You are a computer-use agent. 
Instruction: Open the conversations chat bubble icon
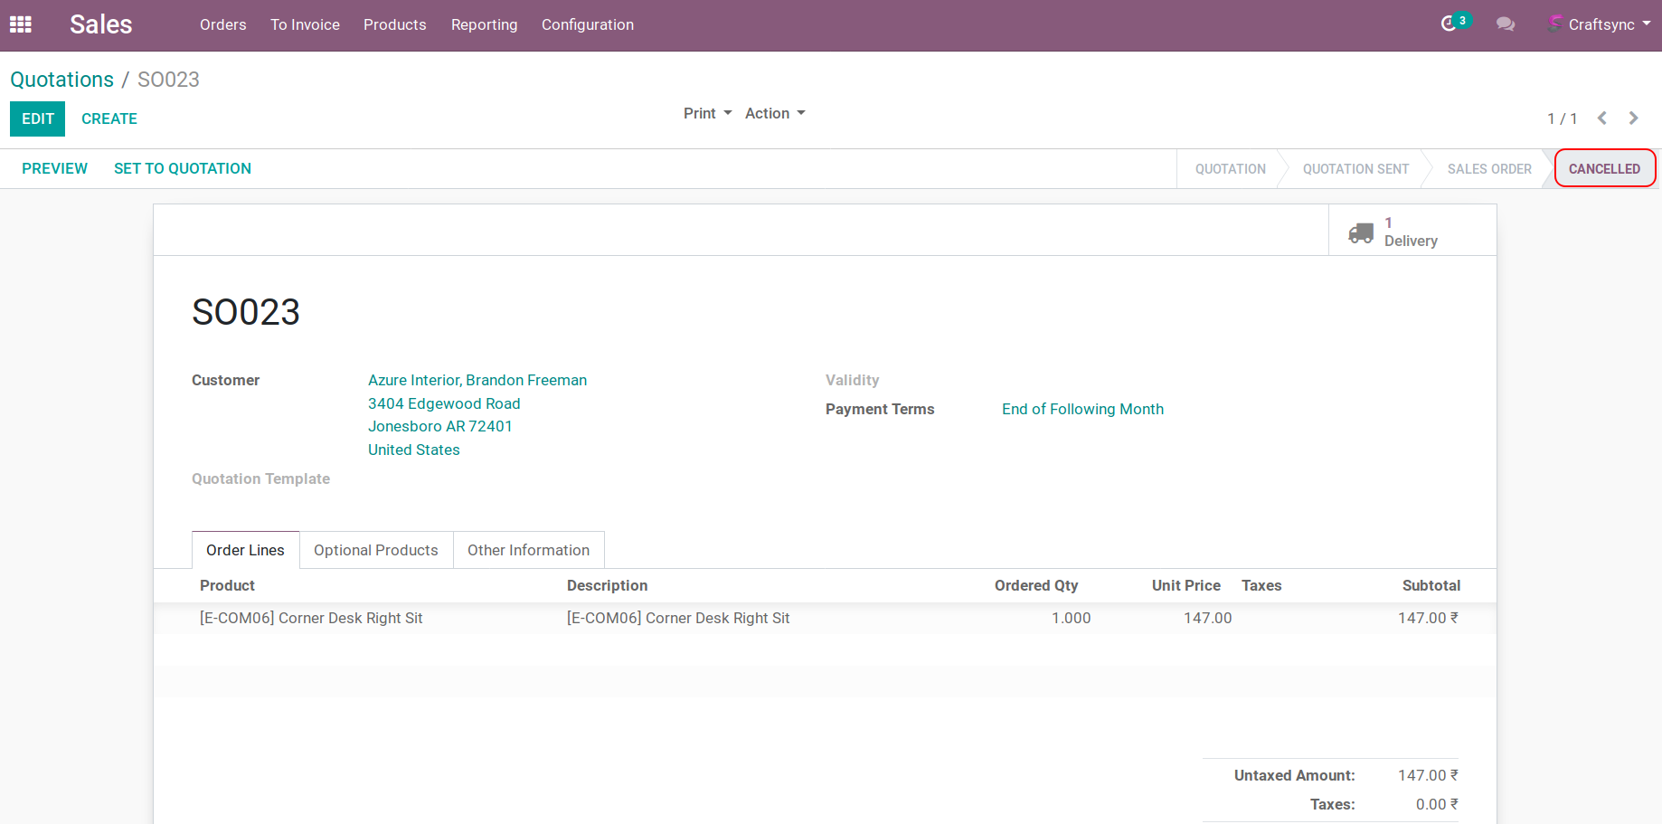(x=1506, y=24)
